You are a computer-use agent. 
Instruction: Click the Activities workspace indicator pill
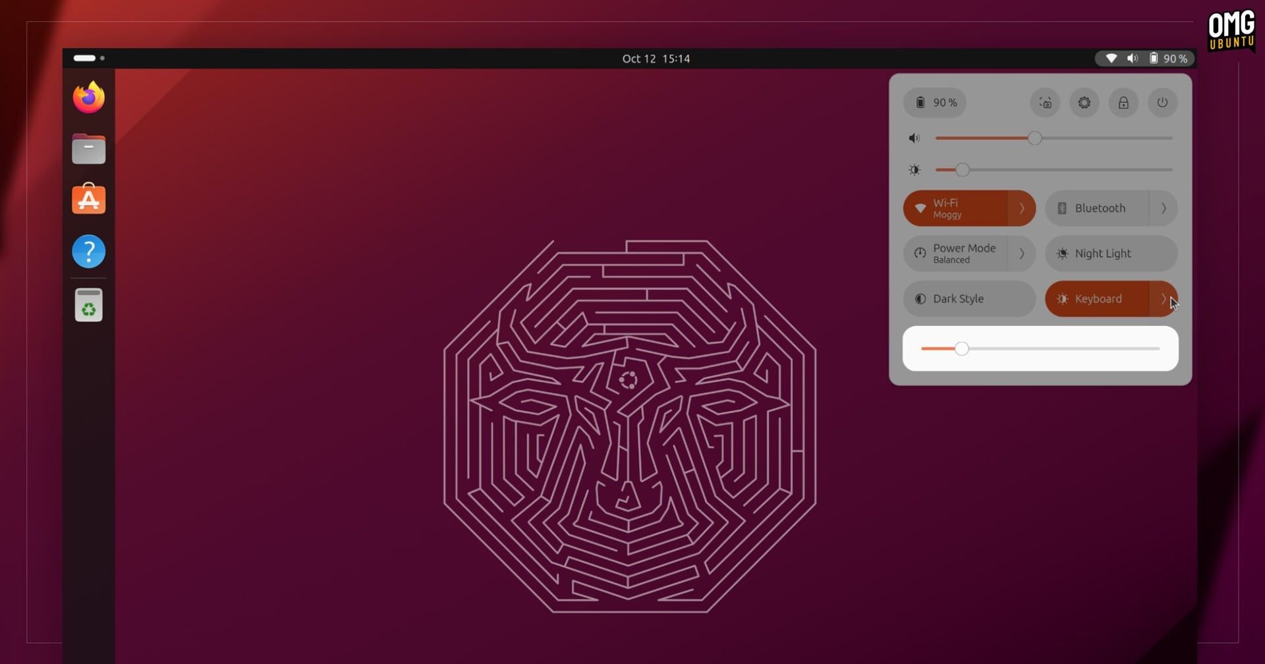tap(84, 58)
